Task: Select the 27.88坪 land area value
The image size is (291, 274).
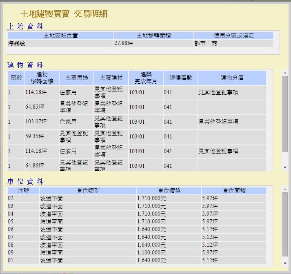Action: [154, 43]
